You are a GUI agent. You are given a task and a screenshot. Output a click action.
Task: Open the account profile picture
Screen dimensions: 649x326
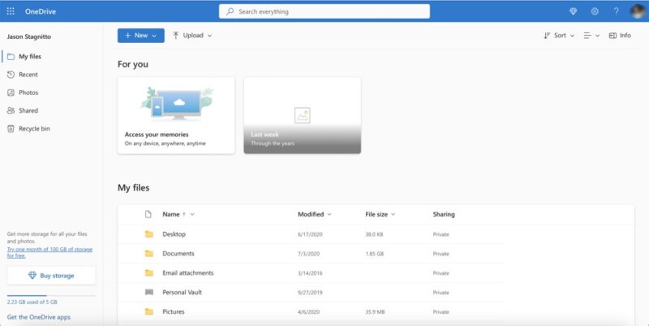pyautogui.click(x=638, y=11)
